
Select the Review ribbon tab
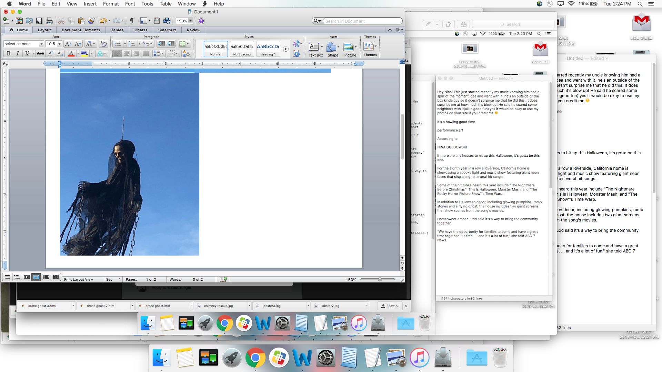click(x=193, y=30)
